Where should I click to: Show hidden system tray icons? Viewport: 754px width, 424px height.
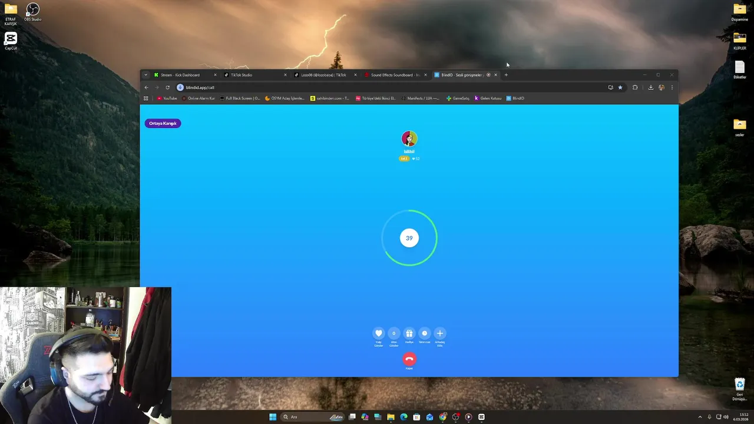click(x=700, y=417)
